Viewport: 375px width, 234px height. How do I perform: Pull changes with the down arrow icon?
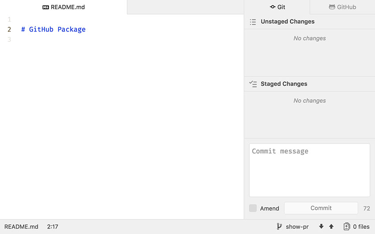click(x=321, y=227)
